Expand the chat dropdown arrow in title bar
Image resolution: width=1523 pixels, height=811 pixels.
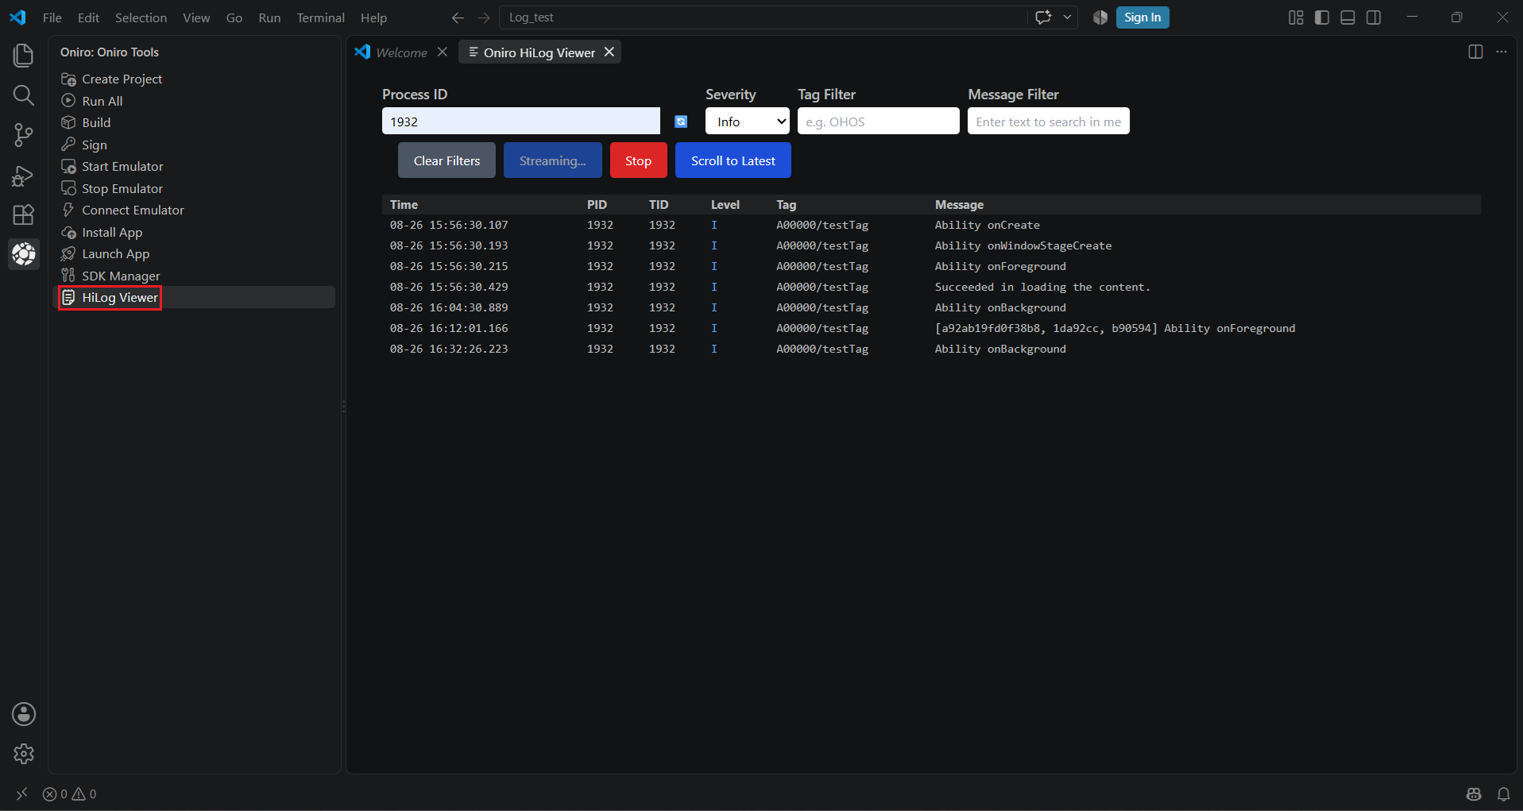click(x=1067, y=17)
